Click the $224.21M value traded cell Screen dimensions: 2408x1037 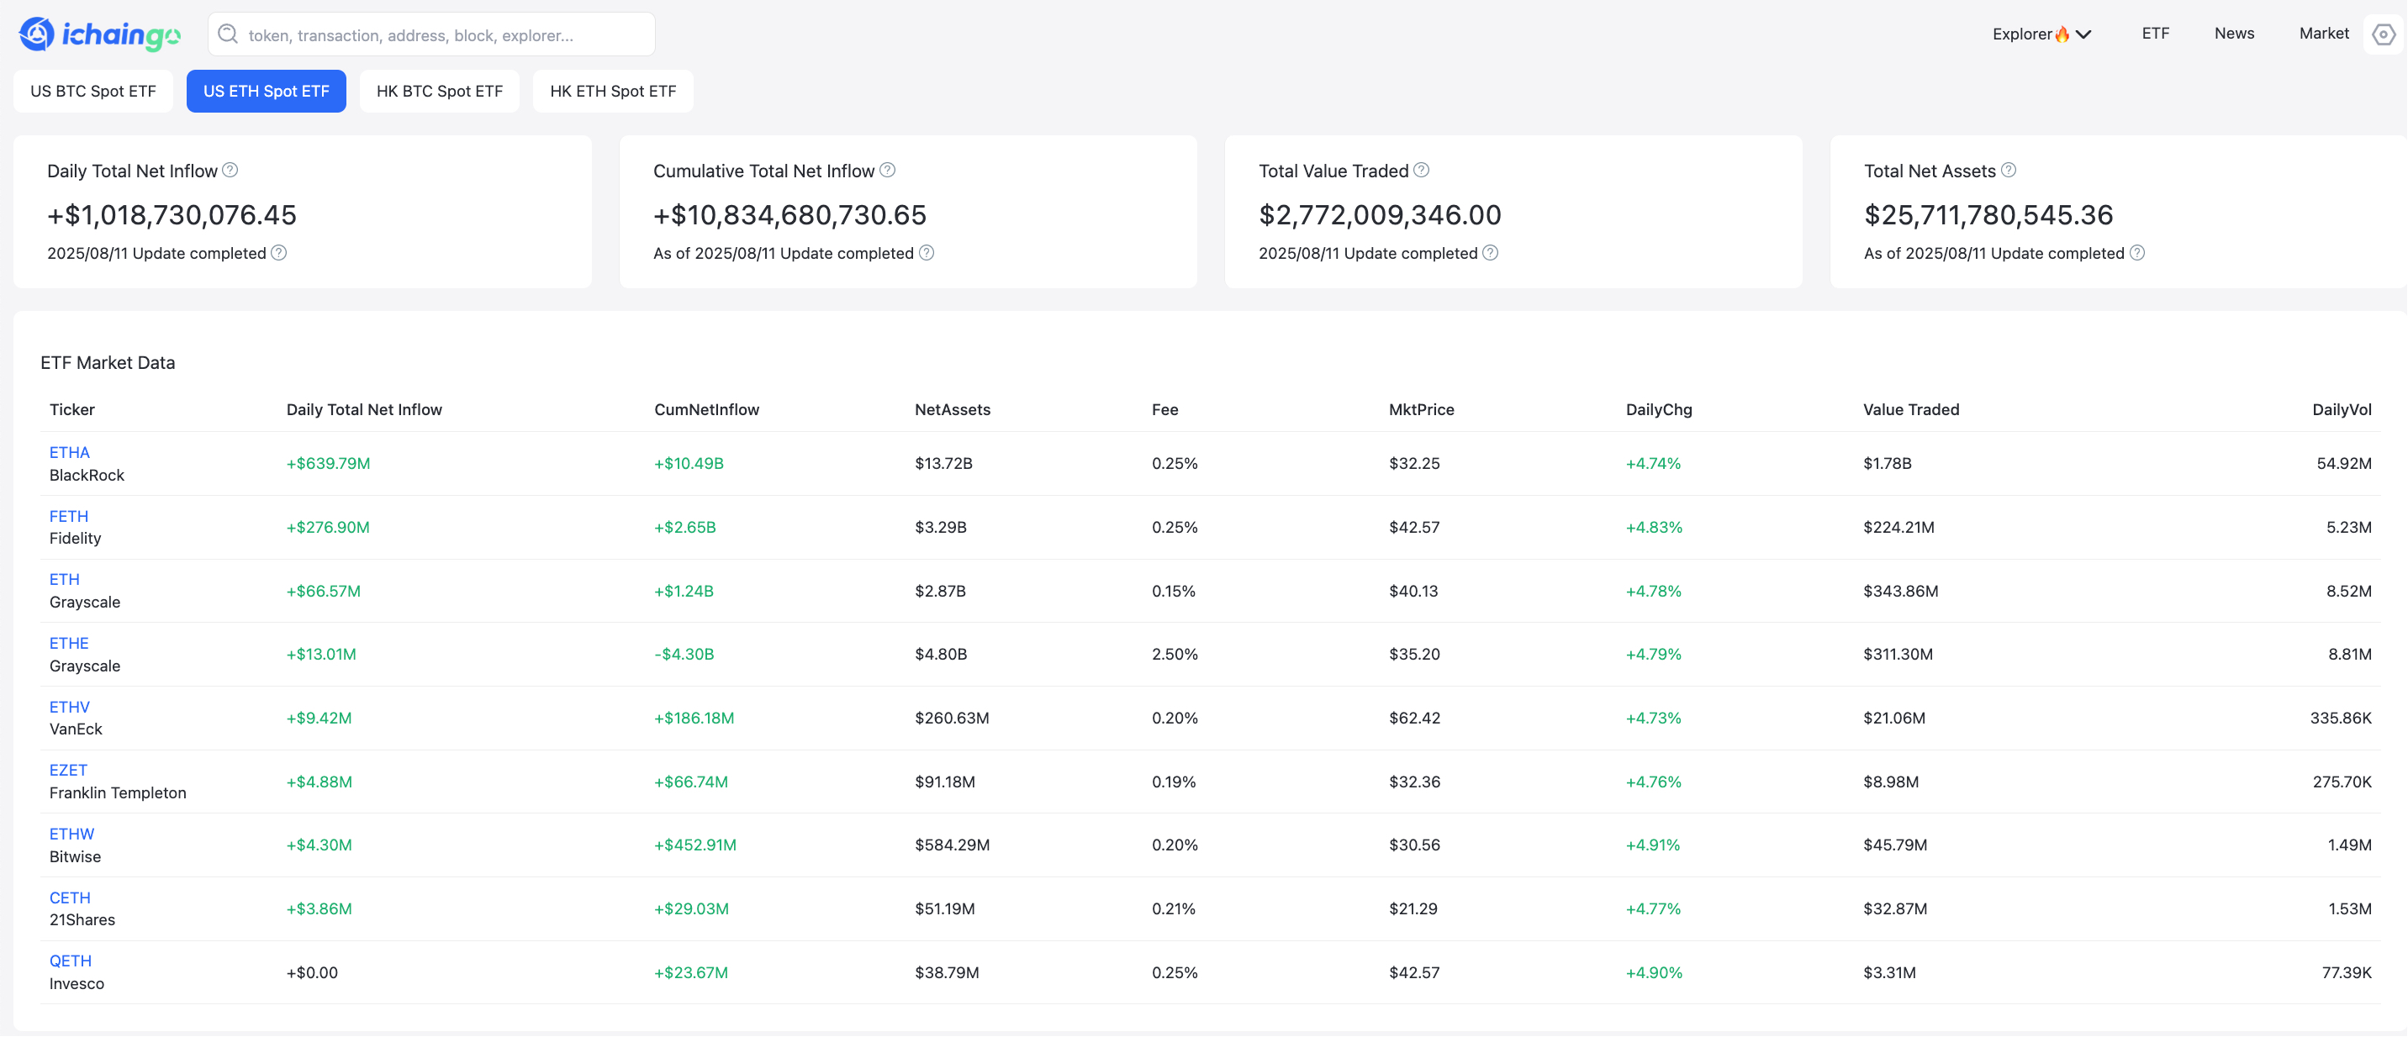pyautogui.click(x=1898, y=527)
